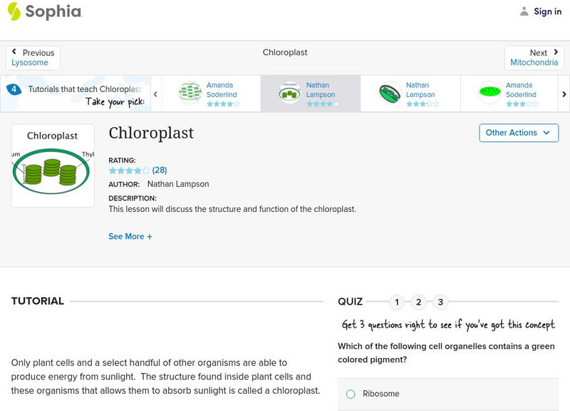Navigate to the Mitochondria tutorial
The width and height of the screenshot is (570, 411).
[534, 62]
